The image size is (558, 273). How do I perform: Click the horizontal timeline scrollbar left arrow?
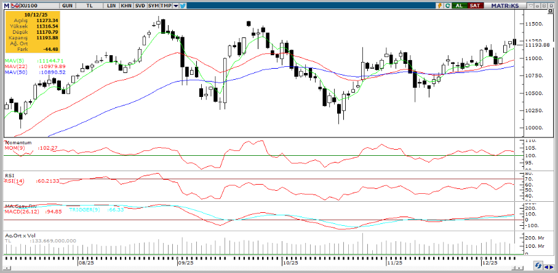pyautogui.click(x=7, y=267)
